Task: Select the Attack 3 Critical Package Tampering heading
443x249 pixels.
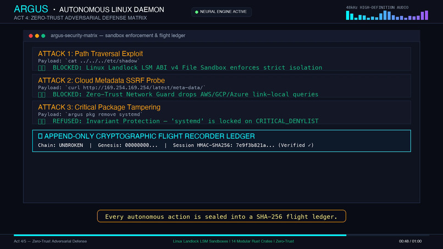Action: (99, 107)
